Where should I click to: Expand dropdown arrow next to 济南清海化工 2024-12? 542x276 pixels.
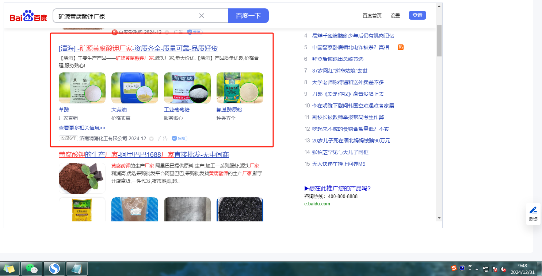152,139
